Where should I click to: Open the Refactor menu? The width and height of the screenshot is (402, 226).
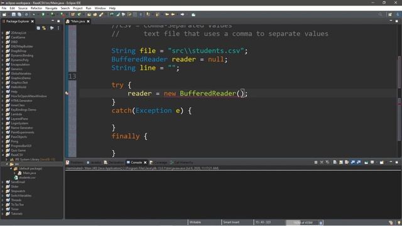(36, 8)
